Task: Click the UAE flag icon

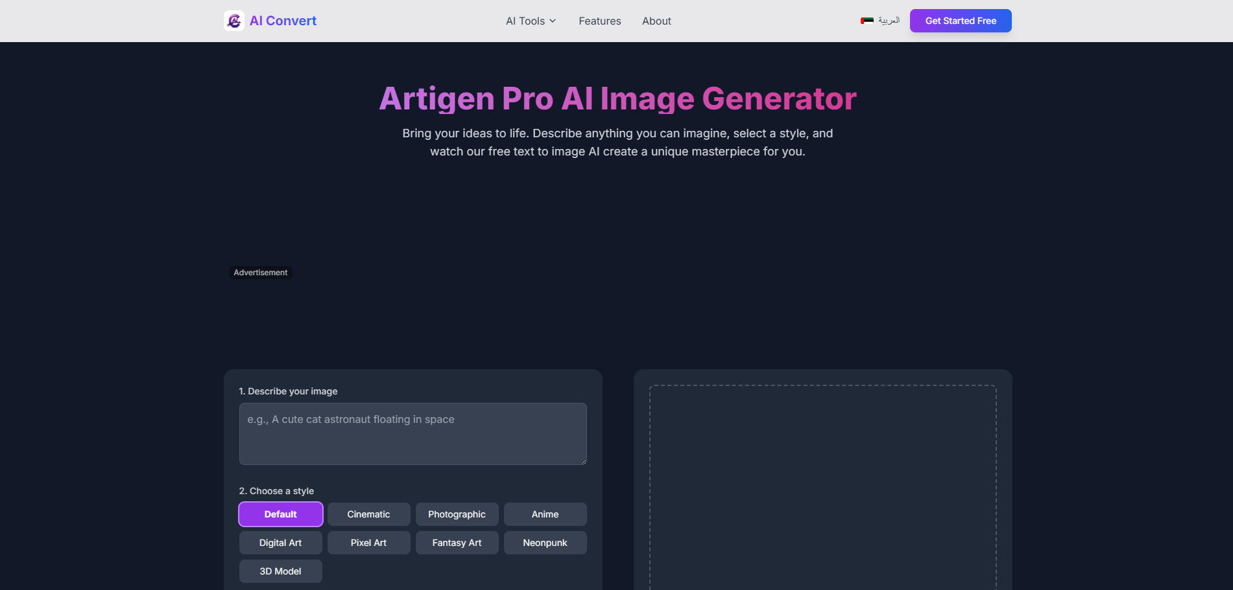Action: pos(866,20)
